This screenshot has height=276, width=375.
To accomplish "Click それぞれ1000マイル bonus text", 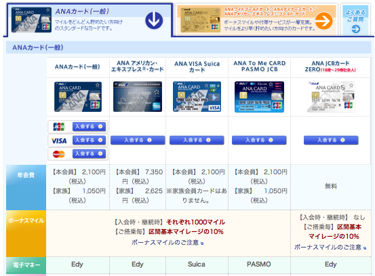I will 195,222.
